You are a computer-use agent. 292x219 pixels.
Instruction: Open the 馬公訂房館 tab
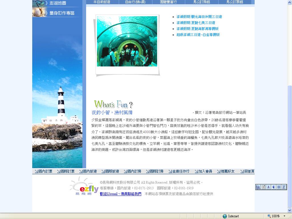[x=202, y=2]
